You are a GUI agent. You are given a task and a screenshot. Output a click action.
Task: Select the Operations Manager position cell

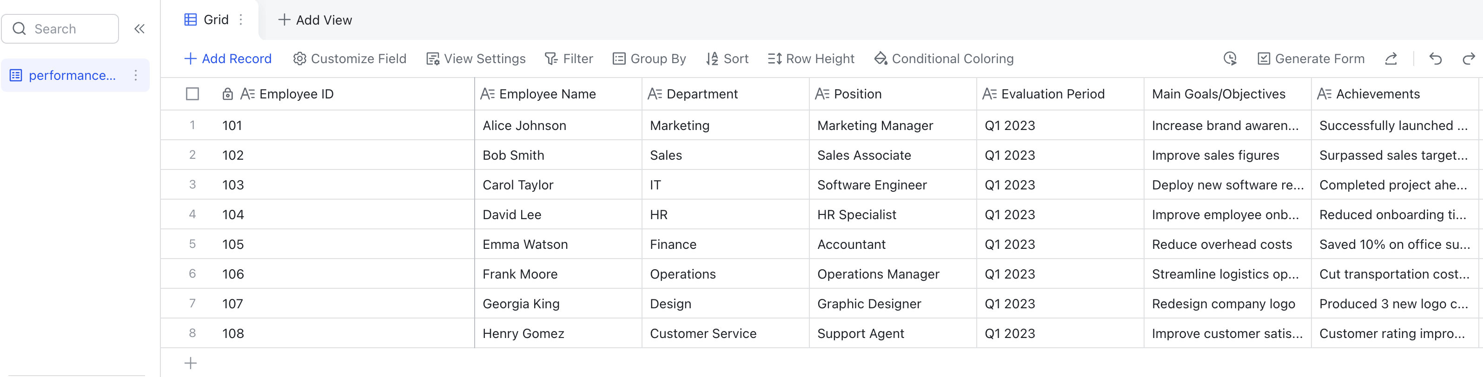pos(893,273)
